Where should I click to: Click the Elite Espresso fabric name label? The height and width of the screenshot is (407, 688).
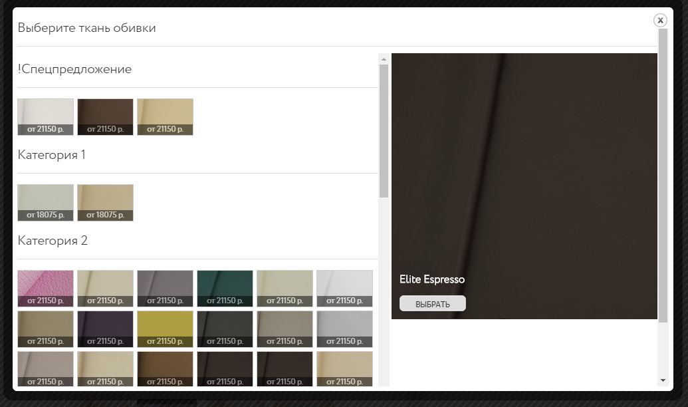pos(432,279)
